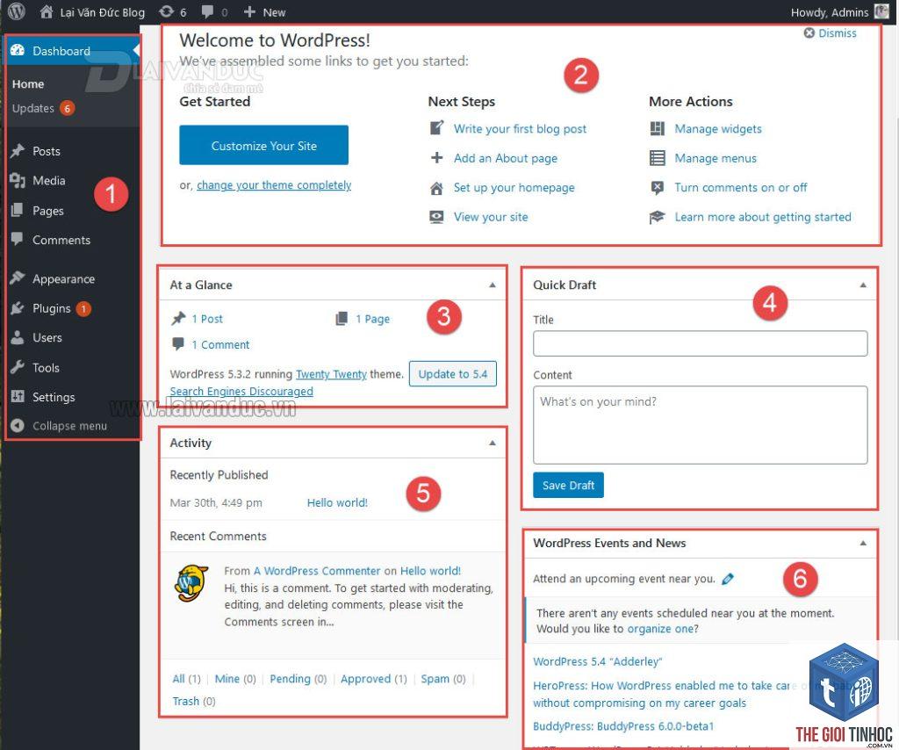Click the Update to 5.4 button
The width and height of the screenshot is (899, 750).
(452, 374)
